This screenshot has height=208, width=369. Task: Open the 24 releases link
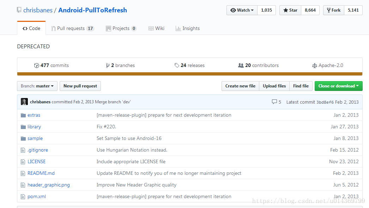(189, 66)
